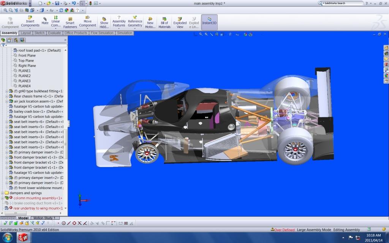Click the Assembly Features icon
The image size is (389, 243).
119,22
